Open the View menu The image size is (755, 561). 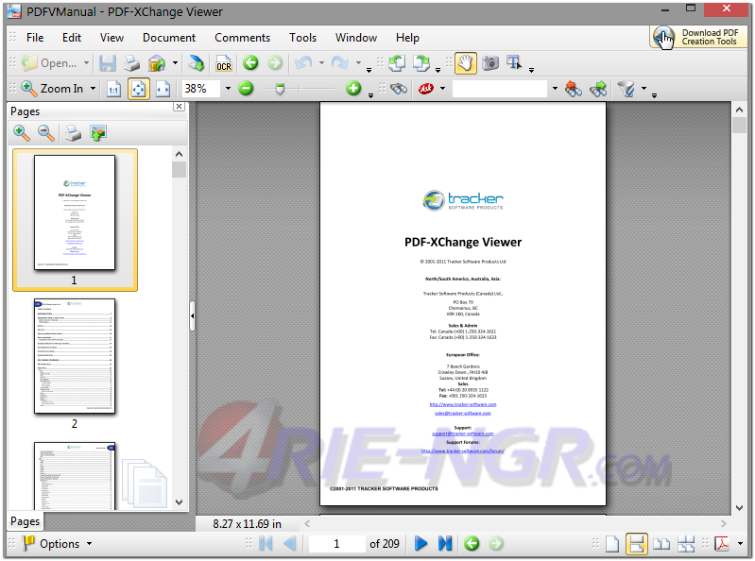[112, 38]
